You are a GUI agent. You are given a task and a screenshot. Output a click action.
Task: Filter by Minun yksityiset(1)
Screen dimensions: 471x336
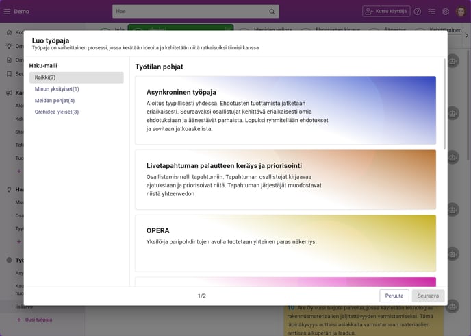pos(58,89)
